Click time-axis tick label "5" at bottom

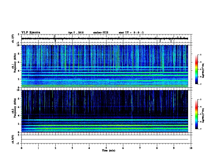pyautogui.click(x=106, y=148)
